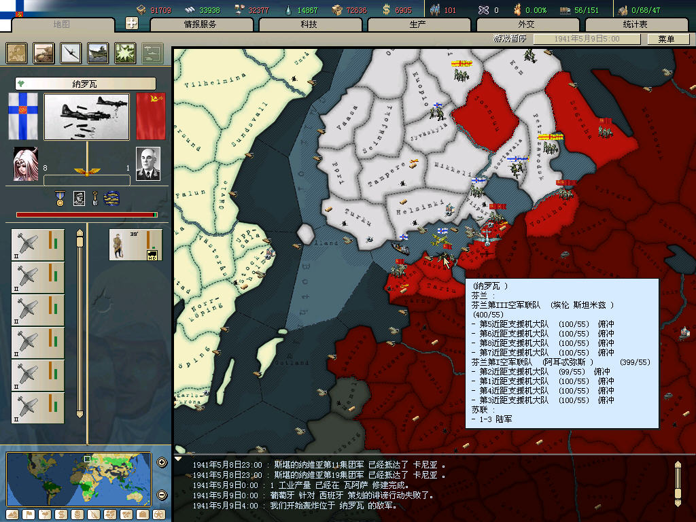Image resolution: width=696 pixels, height=522 pixels.
Task: Select the Europe overview map button
Action: 16,53
